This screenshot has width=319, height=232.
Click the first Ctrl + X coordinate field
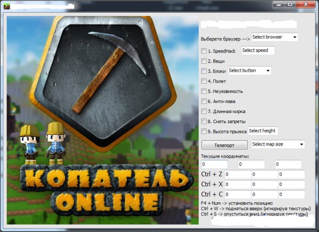coord(238,184)
